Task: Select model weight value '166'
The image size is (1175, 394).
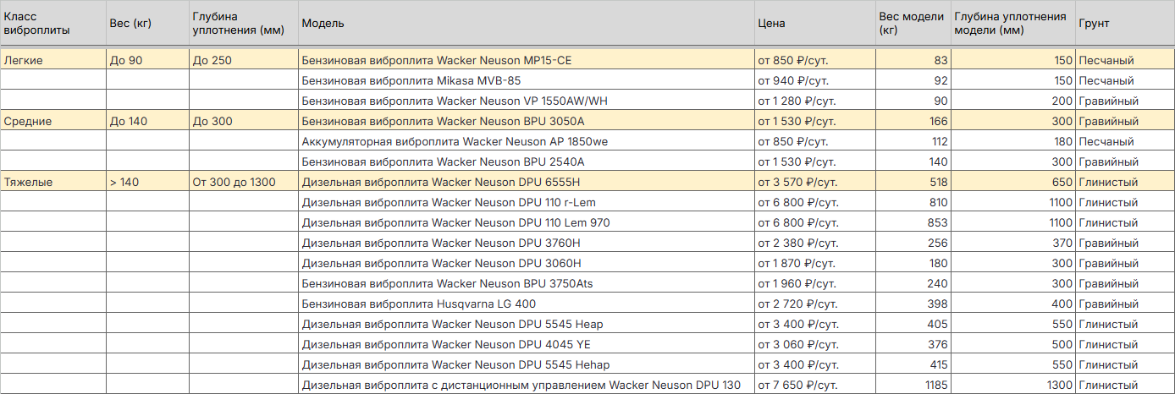Action: 913,122
